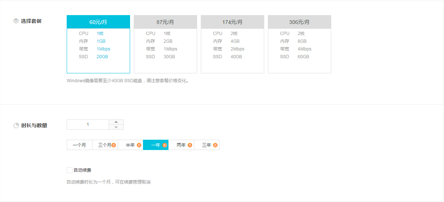Click the 8GB memory value

(x=302, y=41)
